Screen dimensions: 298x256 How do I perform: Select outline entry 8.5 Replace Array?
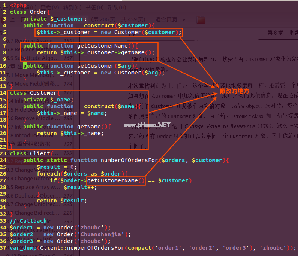pyautogui.click(x=34, y=187)
